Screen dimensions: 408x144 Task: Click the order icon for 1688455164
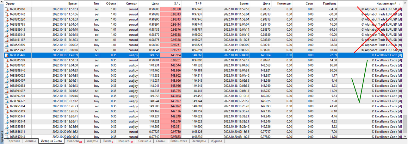pos(7,106)
